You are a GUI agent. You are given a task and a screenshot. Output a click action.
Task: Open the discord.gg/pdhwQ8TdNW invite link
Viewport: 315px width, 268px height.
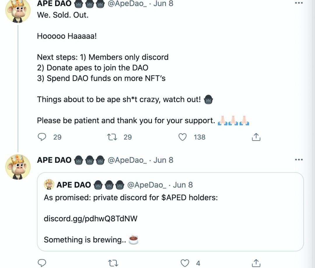(90, 218)
